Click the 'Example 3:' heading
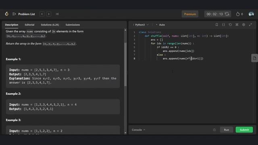The image size is (258, 145). [x=13, y=120]
